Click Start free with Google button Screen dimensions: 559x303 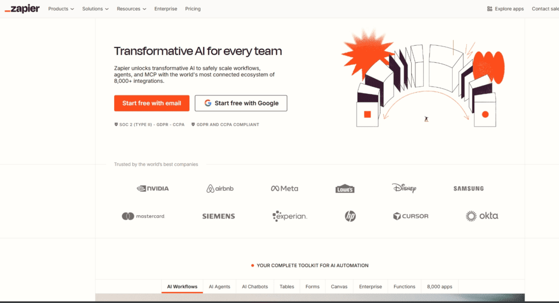click(241, 103)
